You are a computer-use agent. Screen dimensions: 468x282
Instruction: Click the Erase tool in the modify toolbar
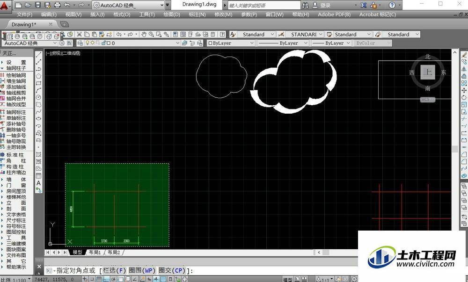(x=464, y=55)
